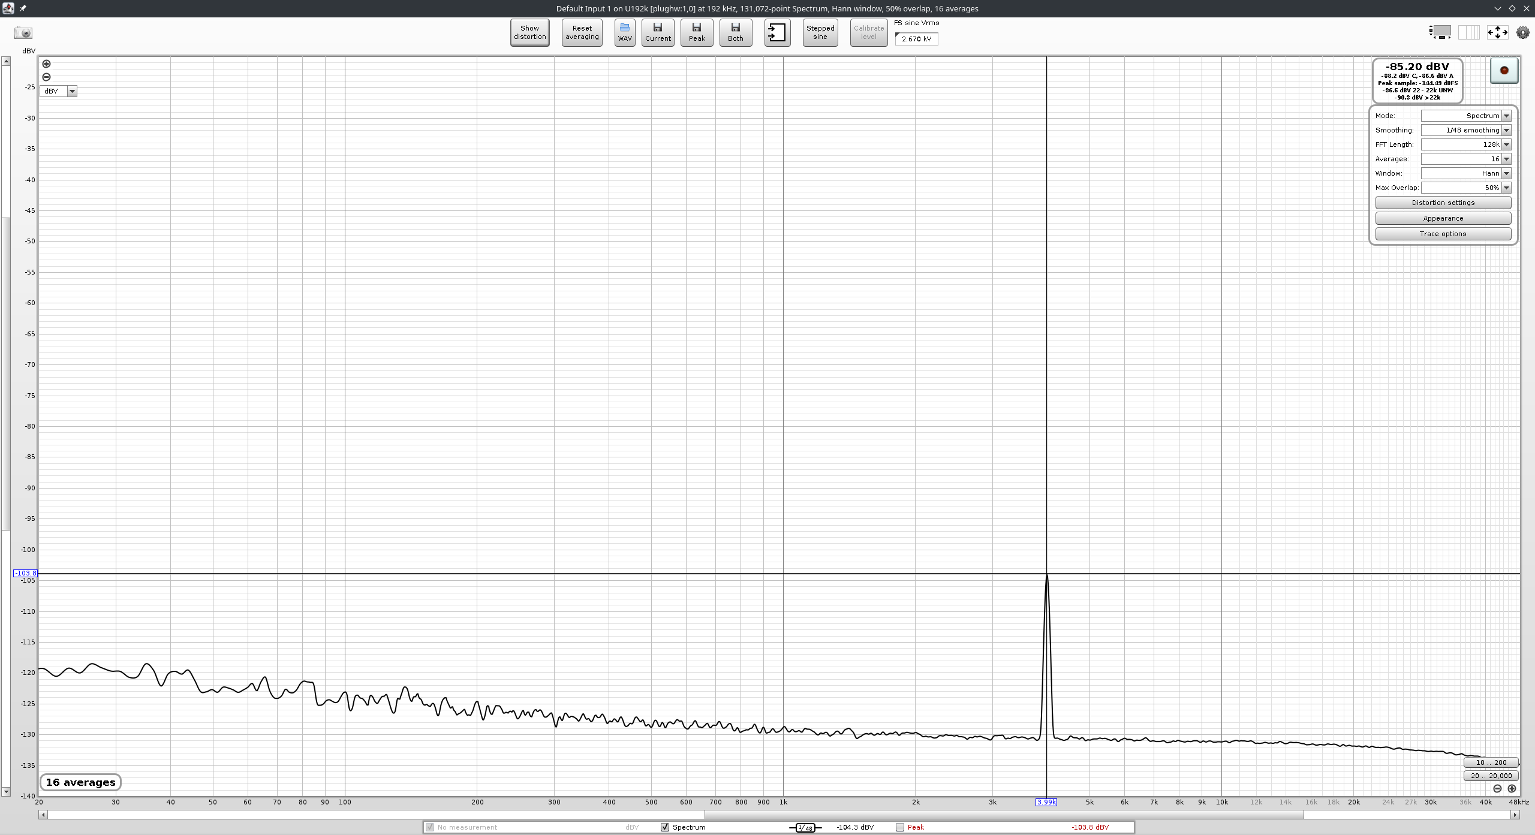Screen dimensions: 1535x835
Task: Open Trace options
Action: click(1443, 234)
